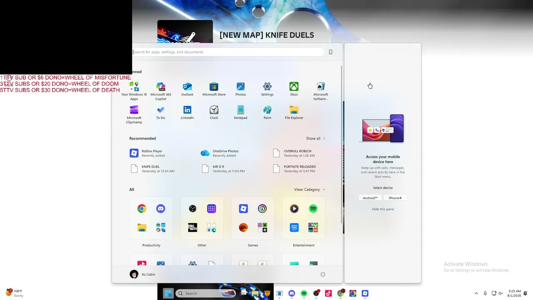Open Call of Duty in Other folder
The image size is (533, 300).
(x=192, y=227)
